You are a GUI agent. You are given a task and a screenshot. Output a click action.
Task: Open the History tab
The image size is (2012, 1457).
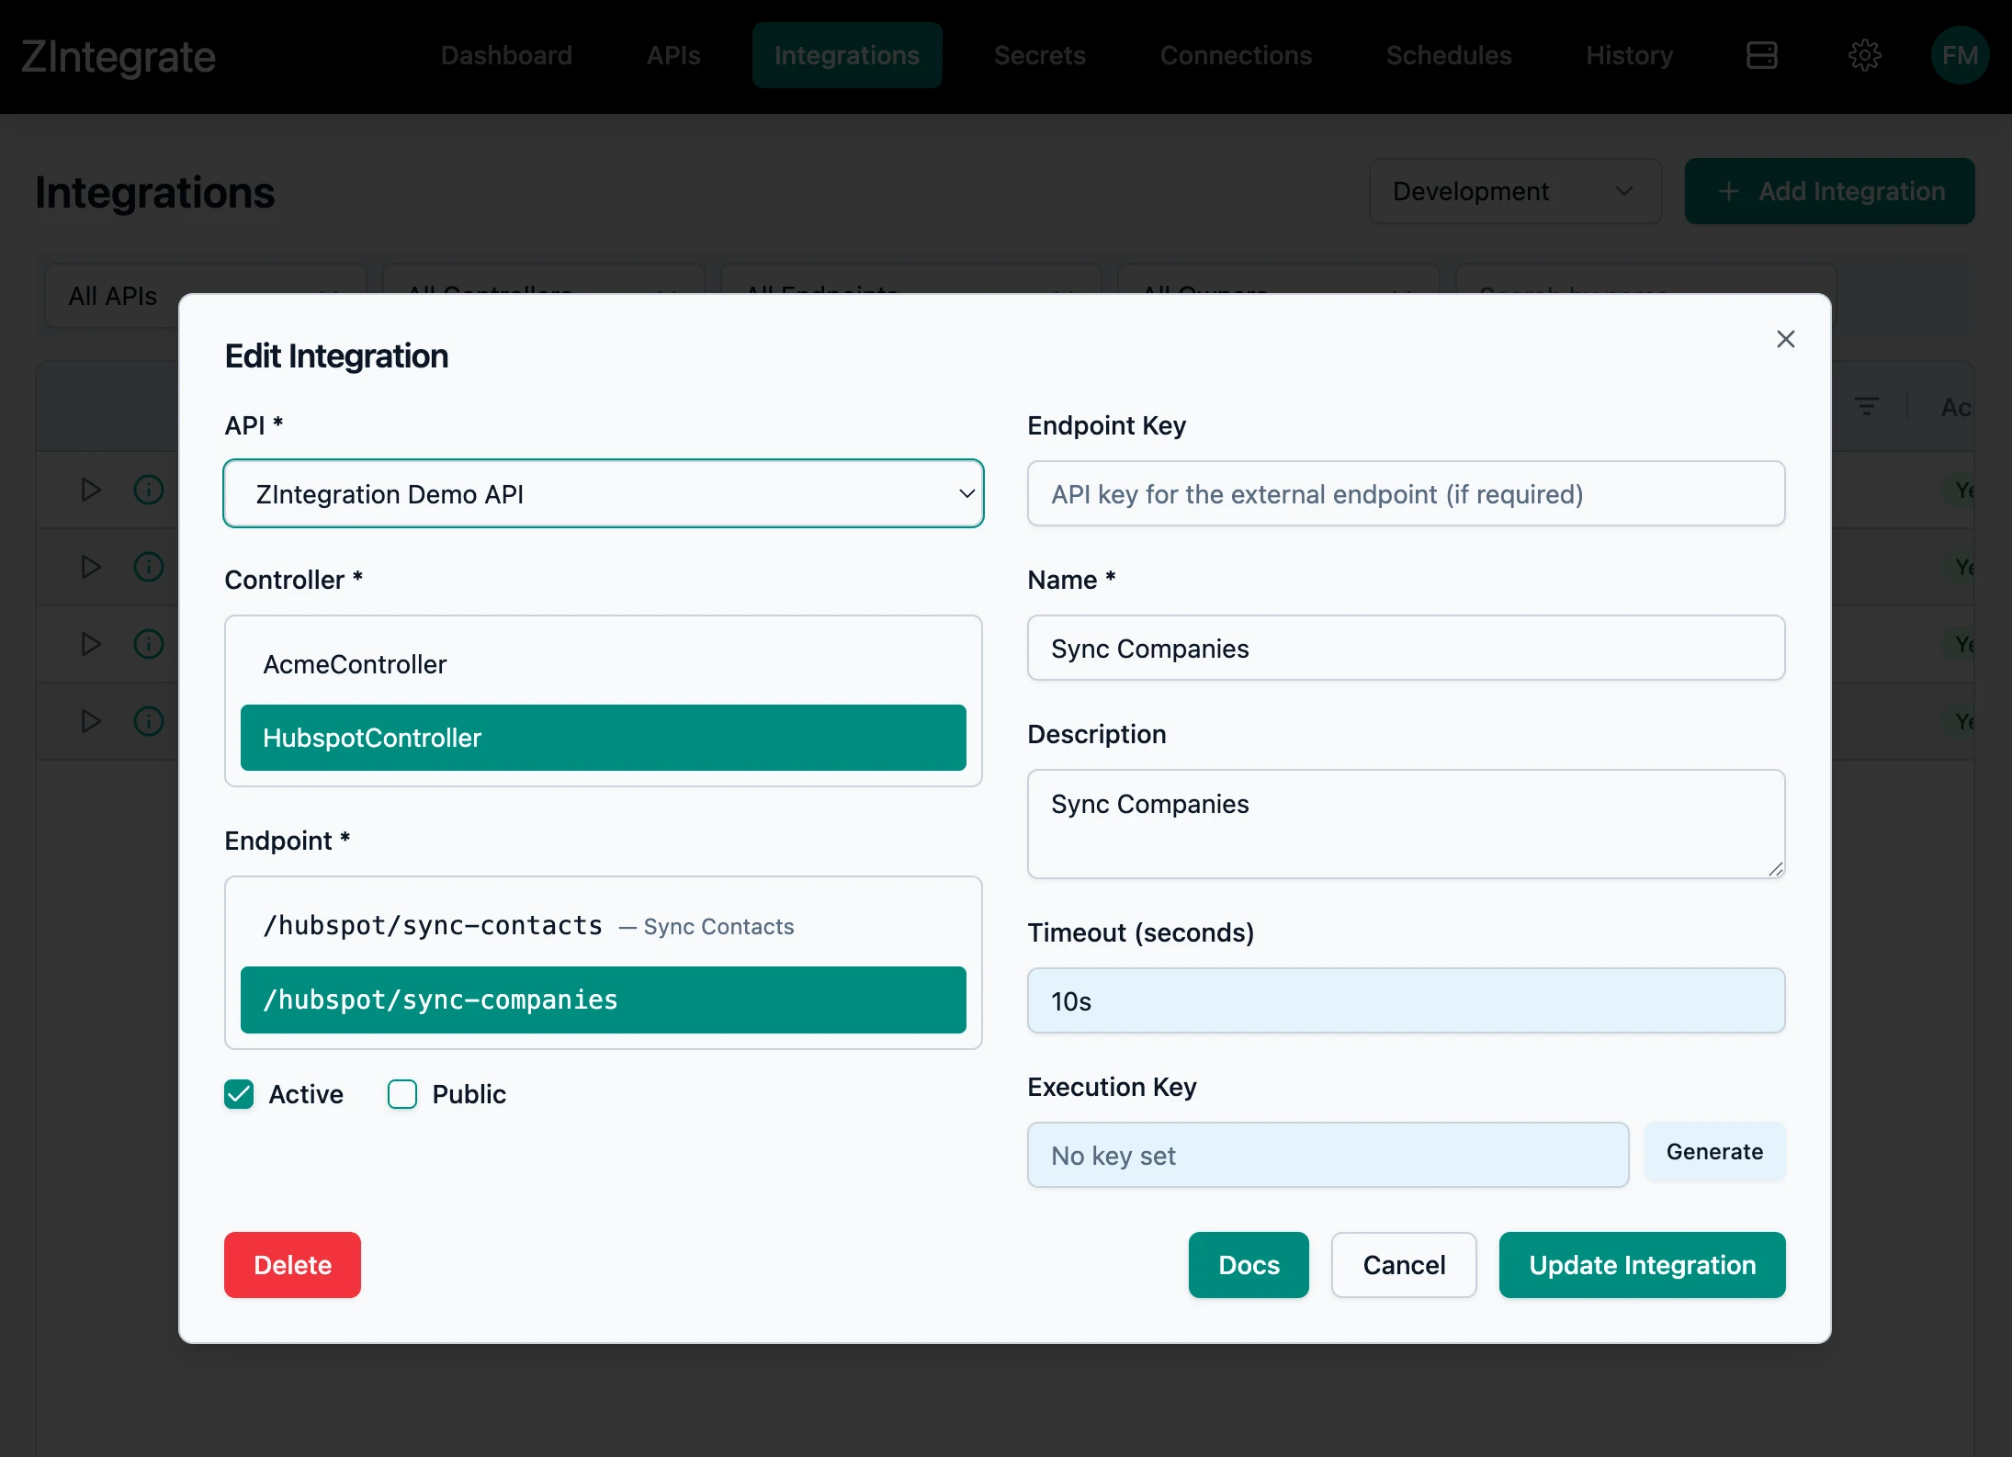pyautogui.click(x=1628, y=55)
